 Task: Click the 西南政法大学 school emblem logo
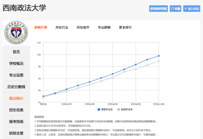(x=16, y=33)
